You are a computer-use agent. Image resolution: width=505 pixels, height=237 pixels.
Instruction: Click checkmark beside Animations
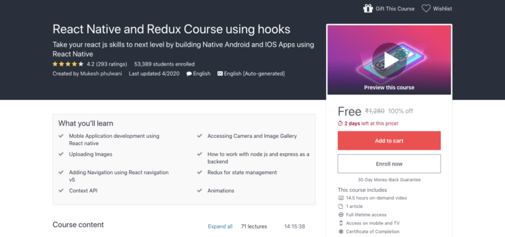[199, 190]
